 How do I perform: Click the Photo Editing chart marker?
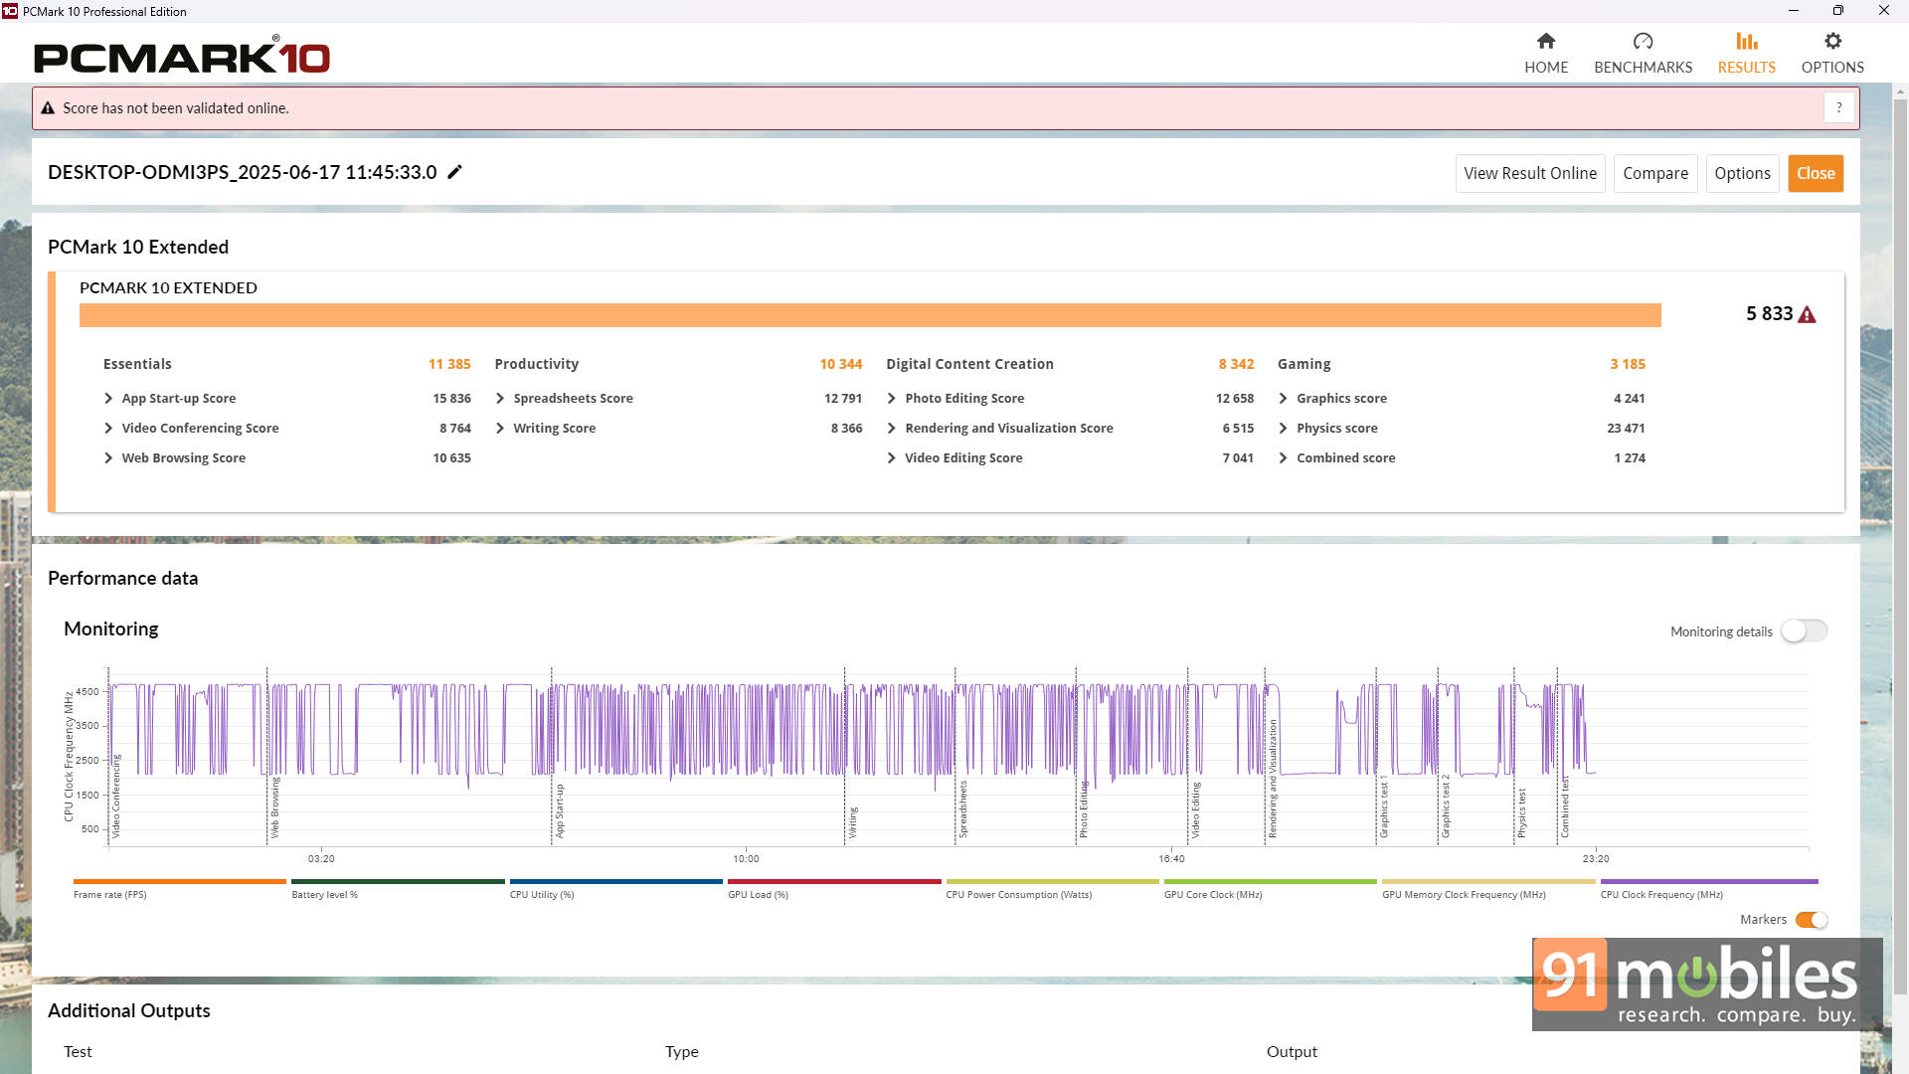1083,809
